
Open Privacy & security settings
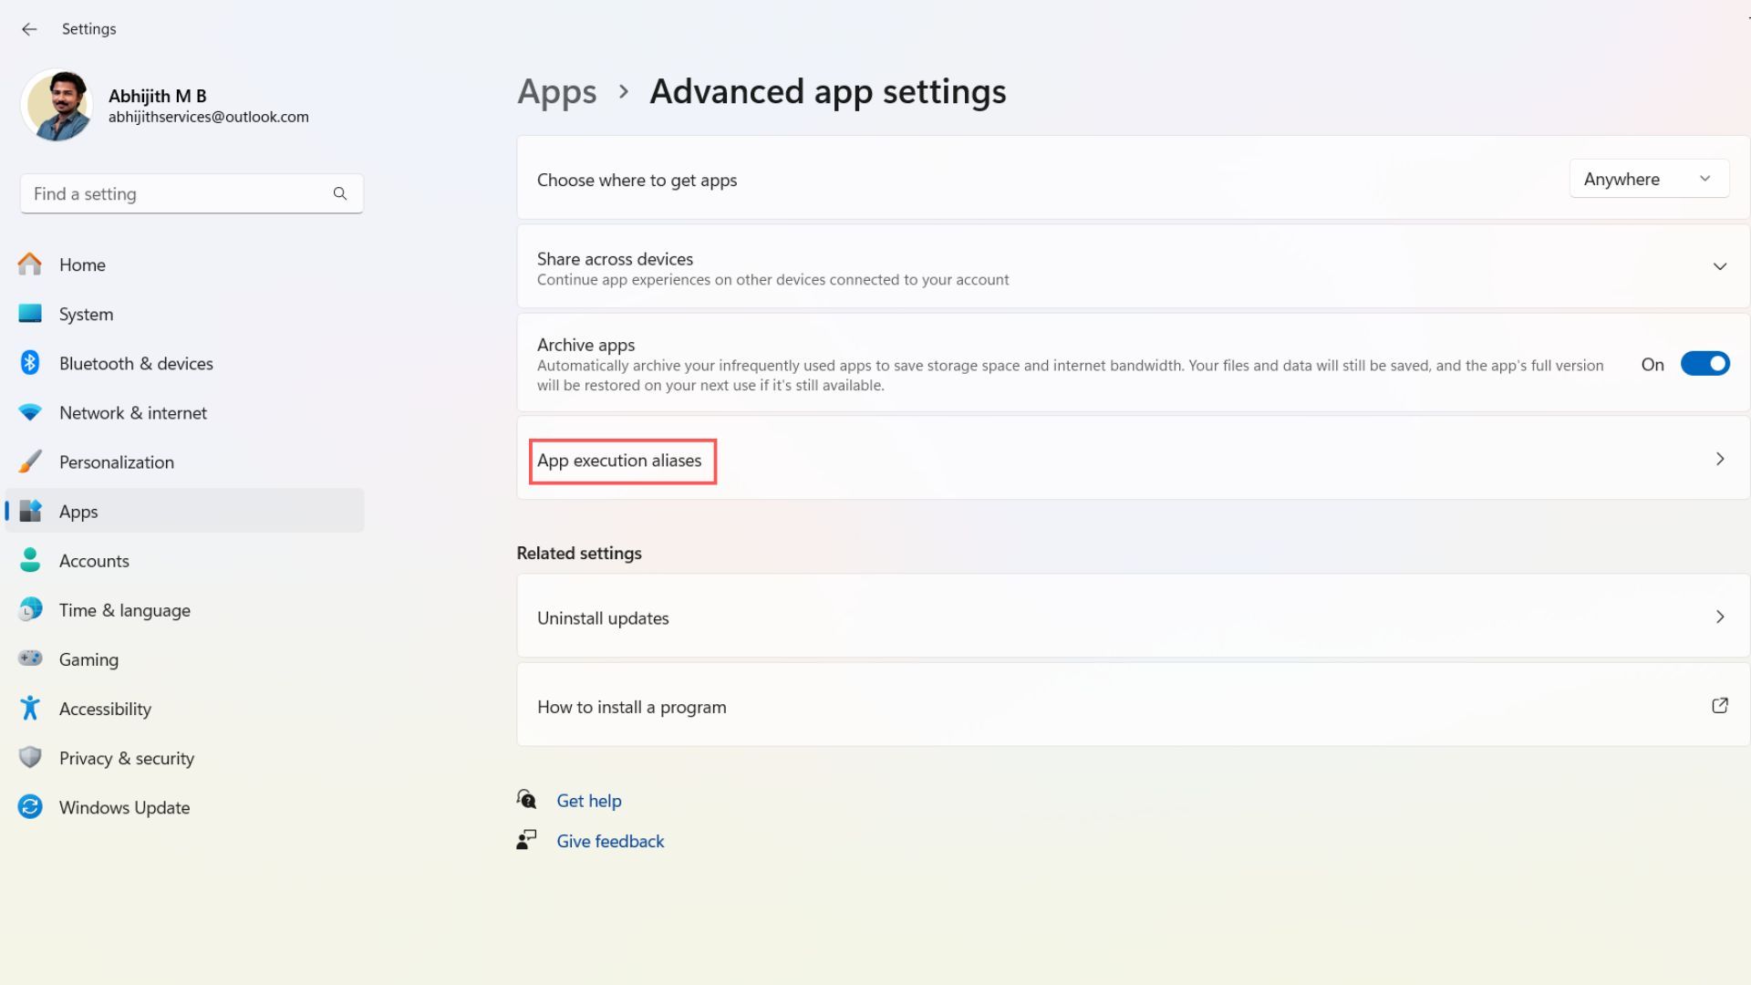(x=126, y=758)
